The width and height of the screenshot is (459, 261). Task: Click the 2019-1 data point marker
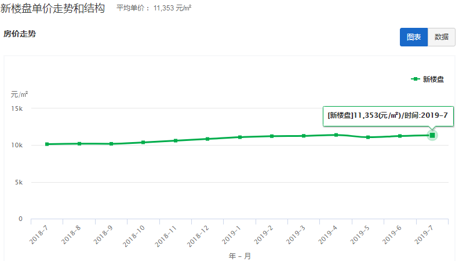point(240,137)
